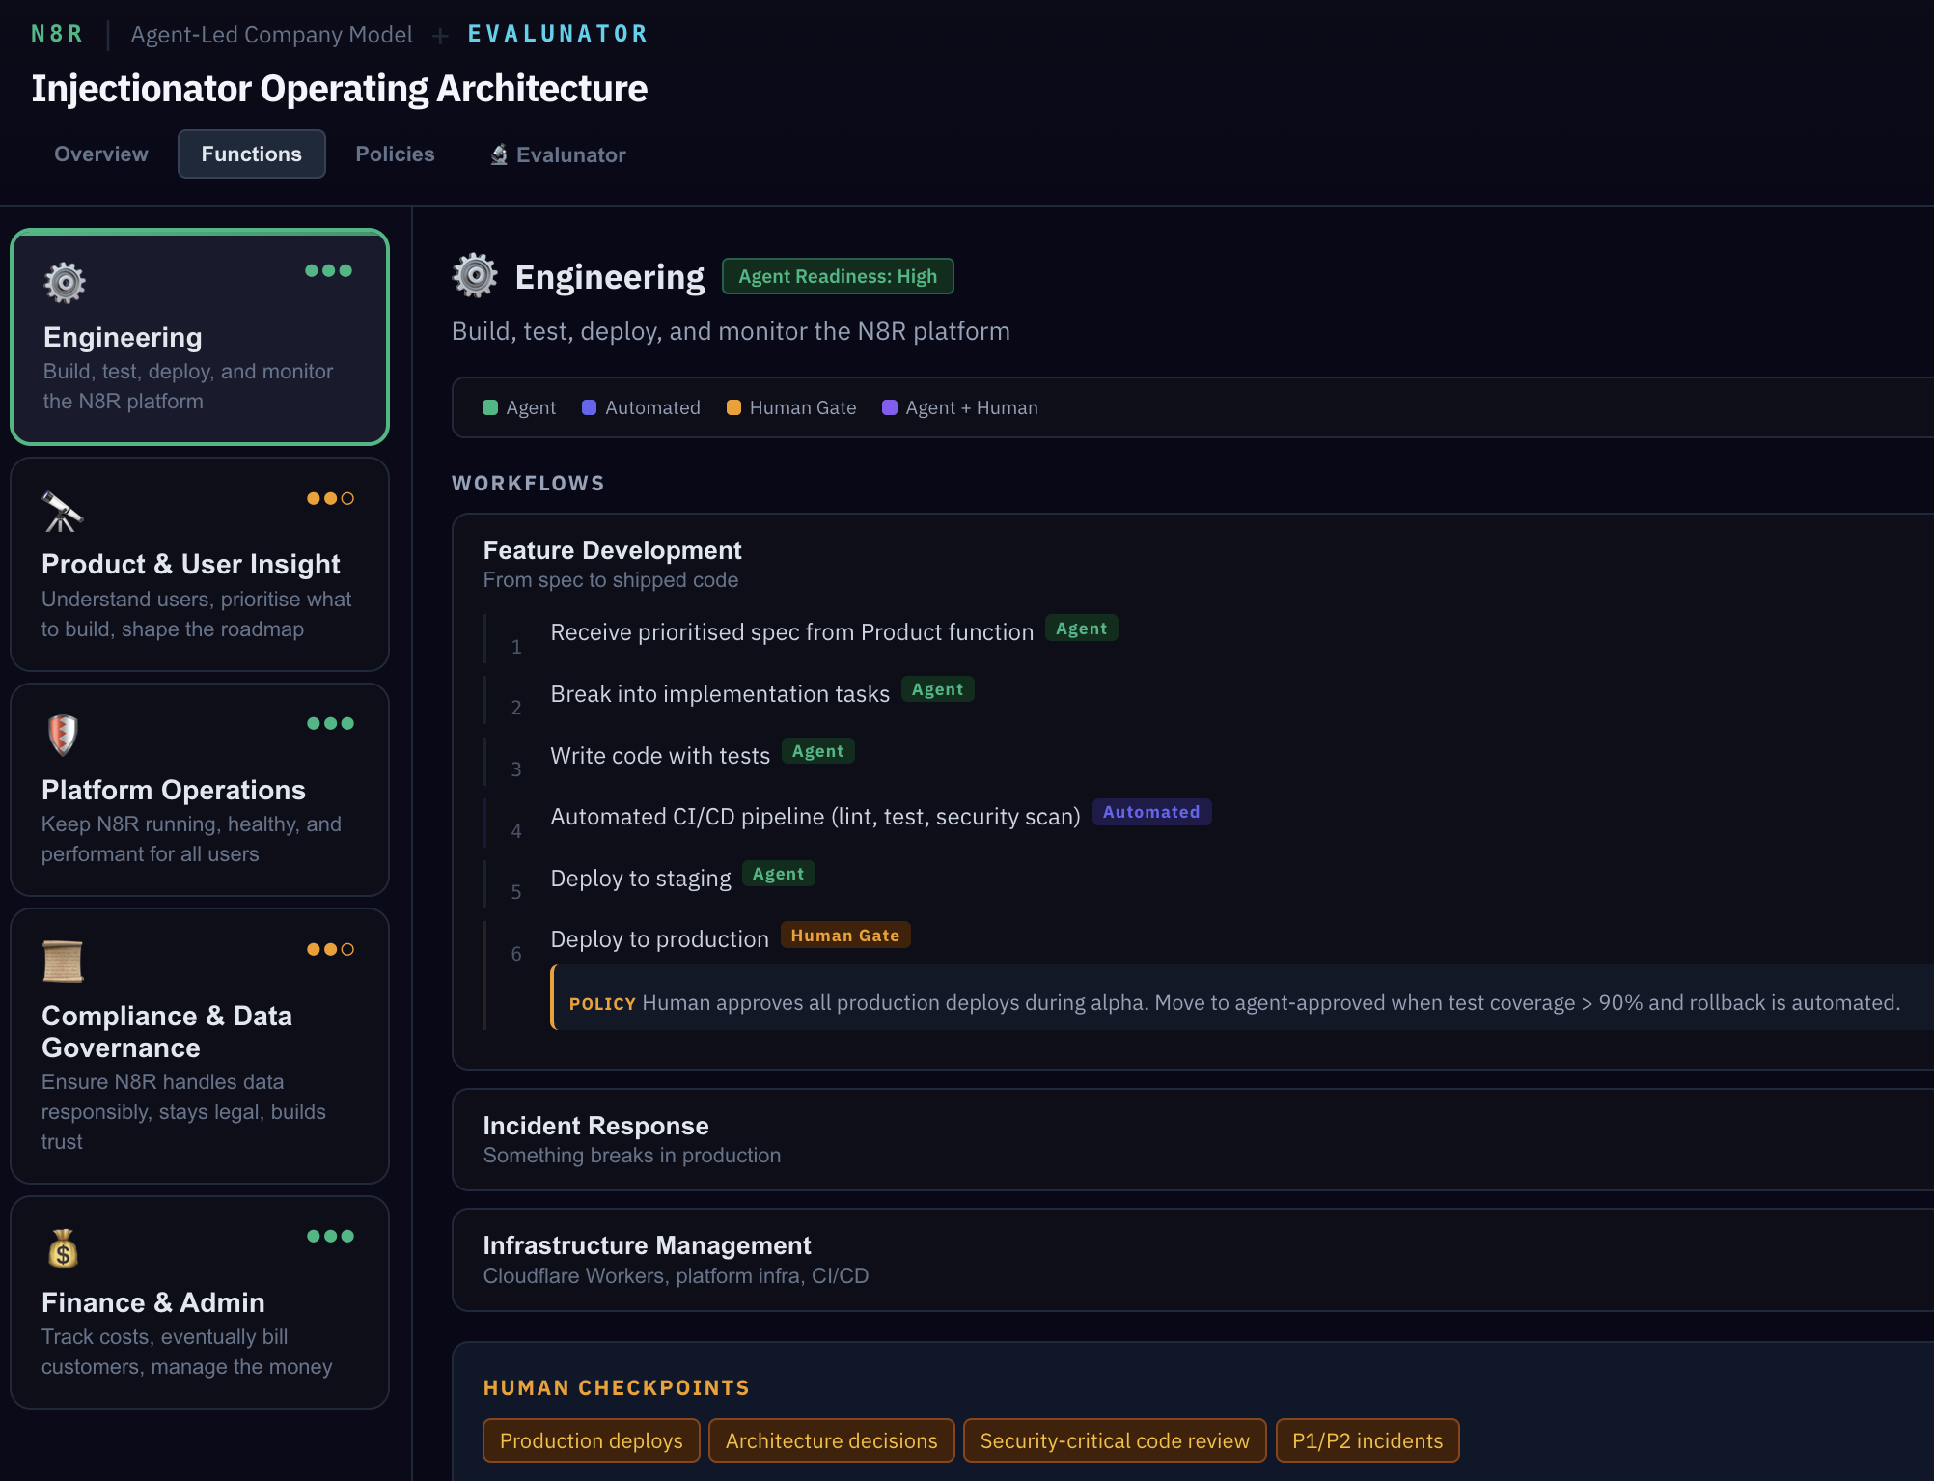Click step text 'Break into implementation tasks'
This screenshot has height=1481, width=1934.
(x=720, y=694)
